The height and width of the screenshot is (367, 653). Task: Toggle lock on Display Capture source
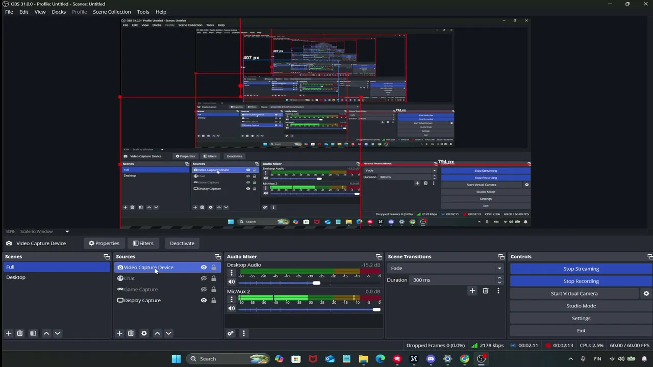pos(214,301)
